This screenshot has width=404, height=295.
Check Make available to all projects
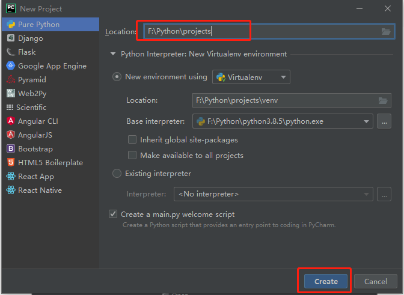132,156
